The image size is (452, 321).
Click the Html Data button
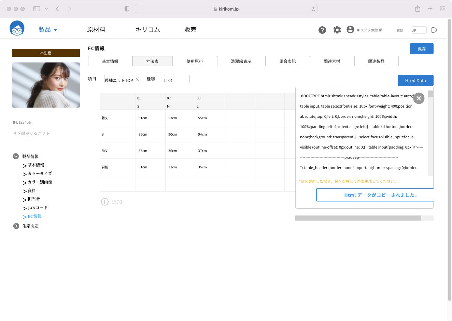tap(415, 81)
